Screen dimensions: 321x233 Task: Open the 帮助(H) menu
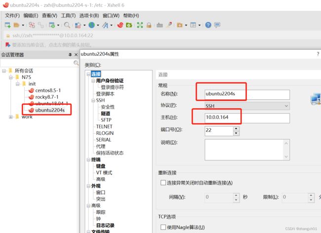point(131,15)
